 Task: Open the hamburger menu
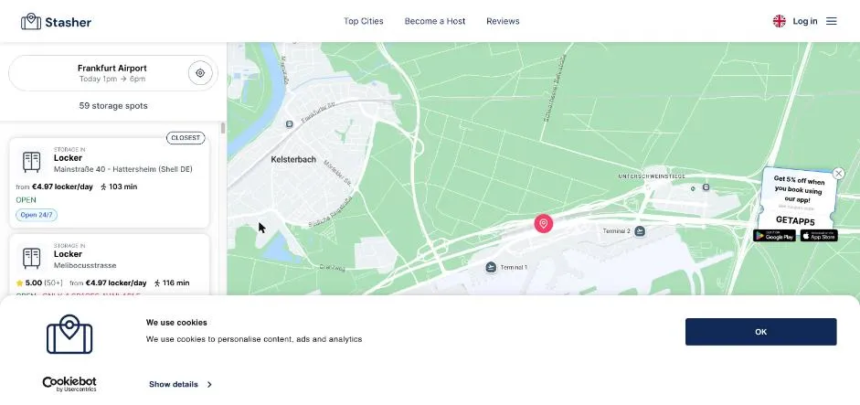832,21
